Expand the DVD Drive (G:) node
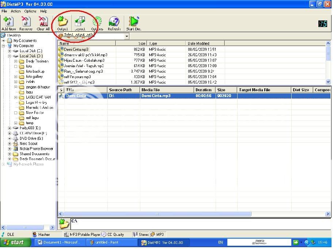The width and height of the screenshot is (333, 249). 10,139
